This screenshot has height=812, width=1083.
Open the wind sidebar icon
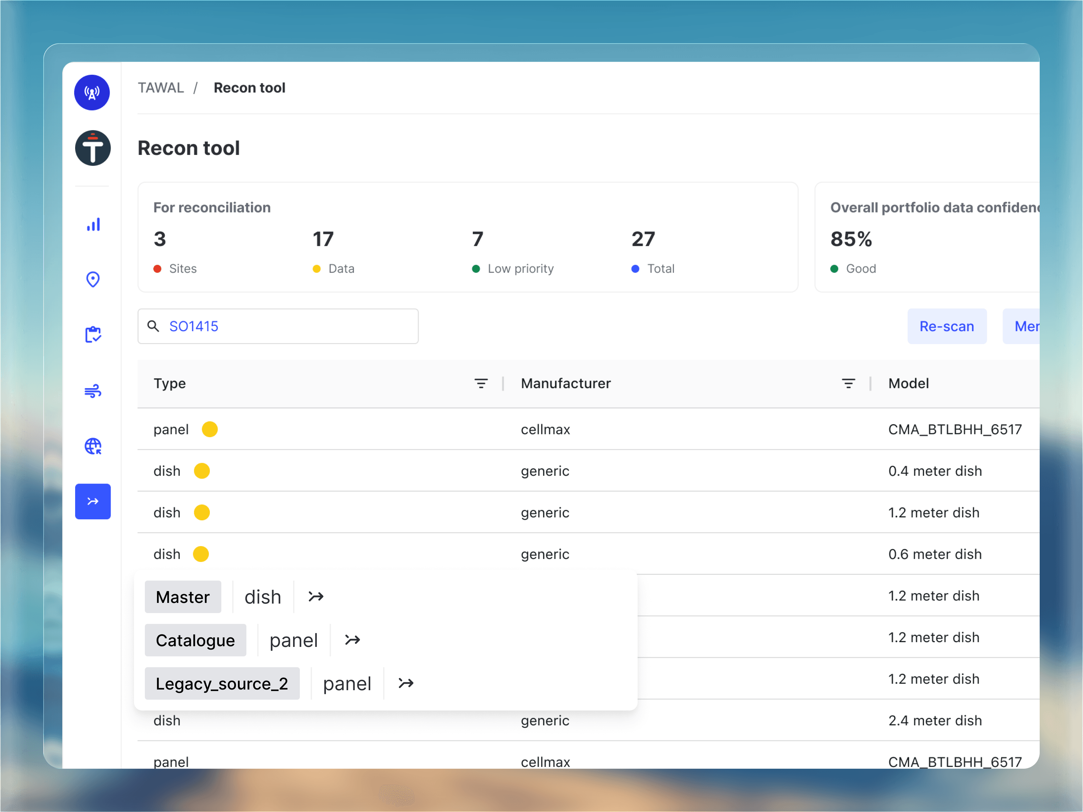92,390
